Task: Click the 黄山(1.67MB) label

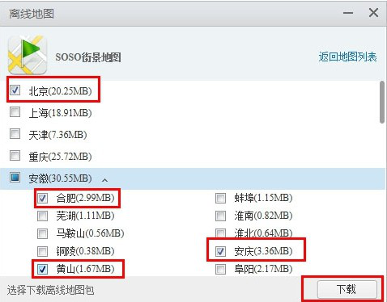Action: (x=85, y=269)
